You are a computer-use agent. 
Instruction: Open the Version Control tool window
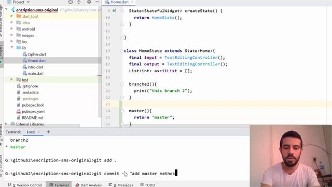tap(25, 185)
